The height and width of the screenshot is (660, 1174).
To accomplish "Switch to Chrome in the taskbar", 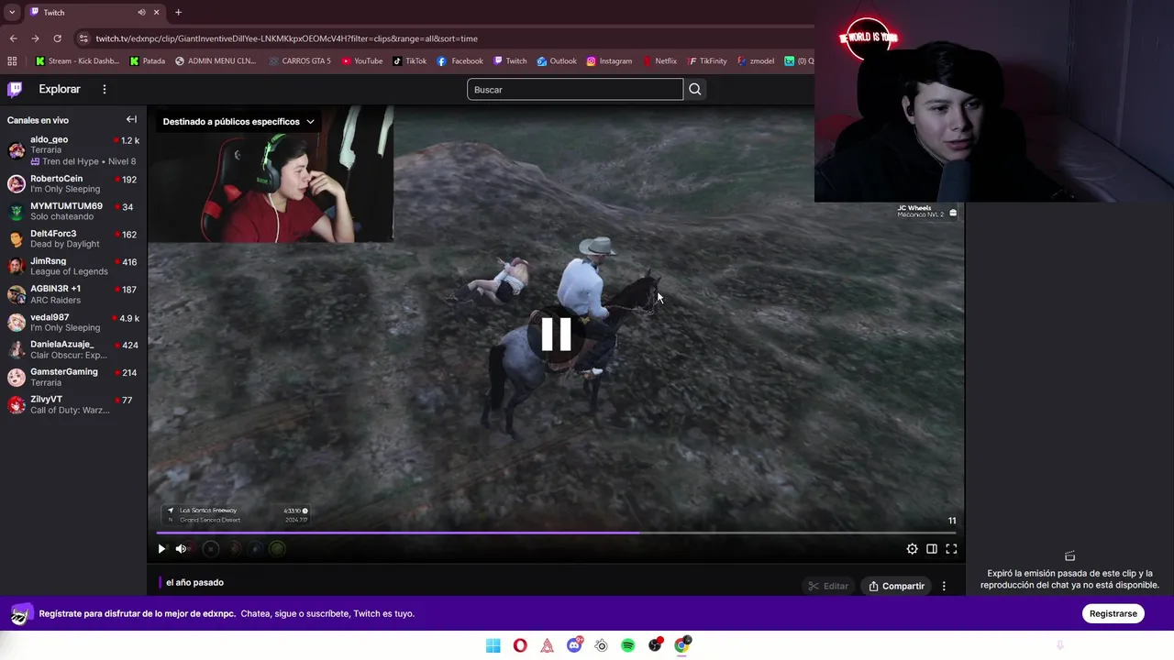I will (x=681, y=645).
